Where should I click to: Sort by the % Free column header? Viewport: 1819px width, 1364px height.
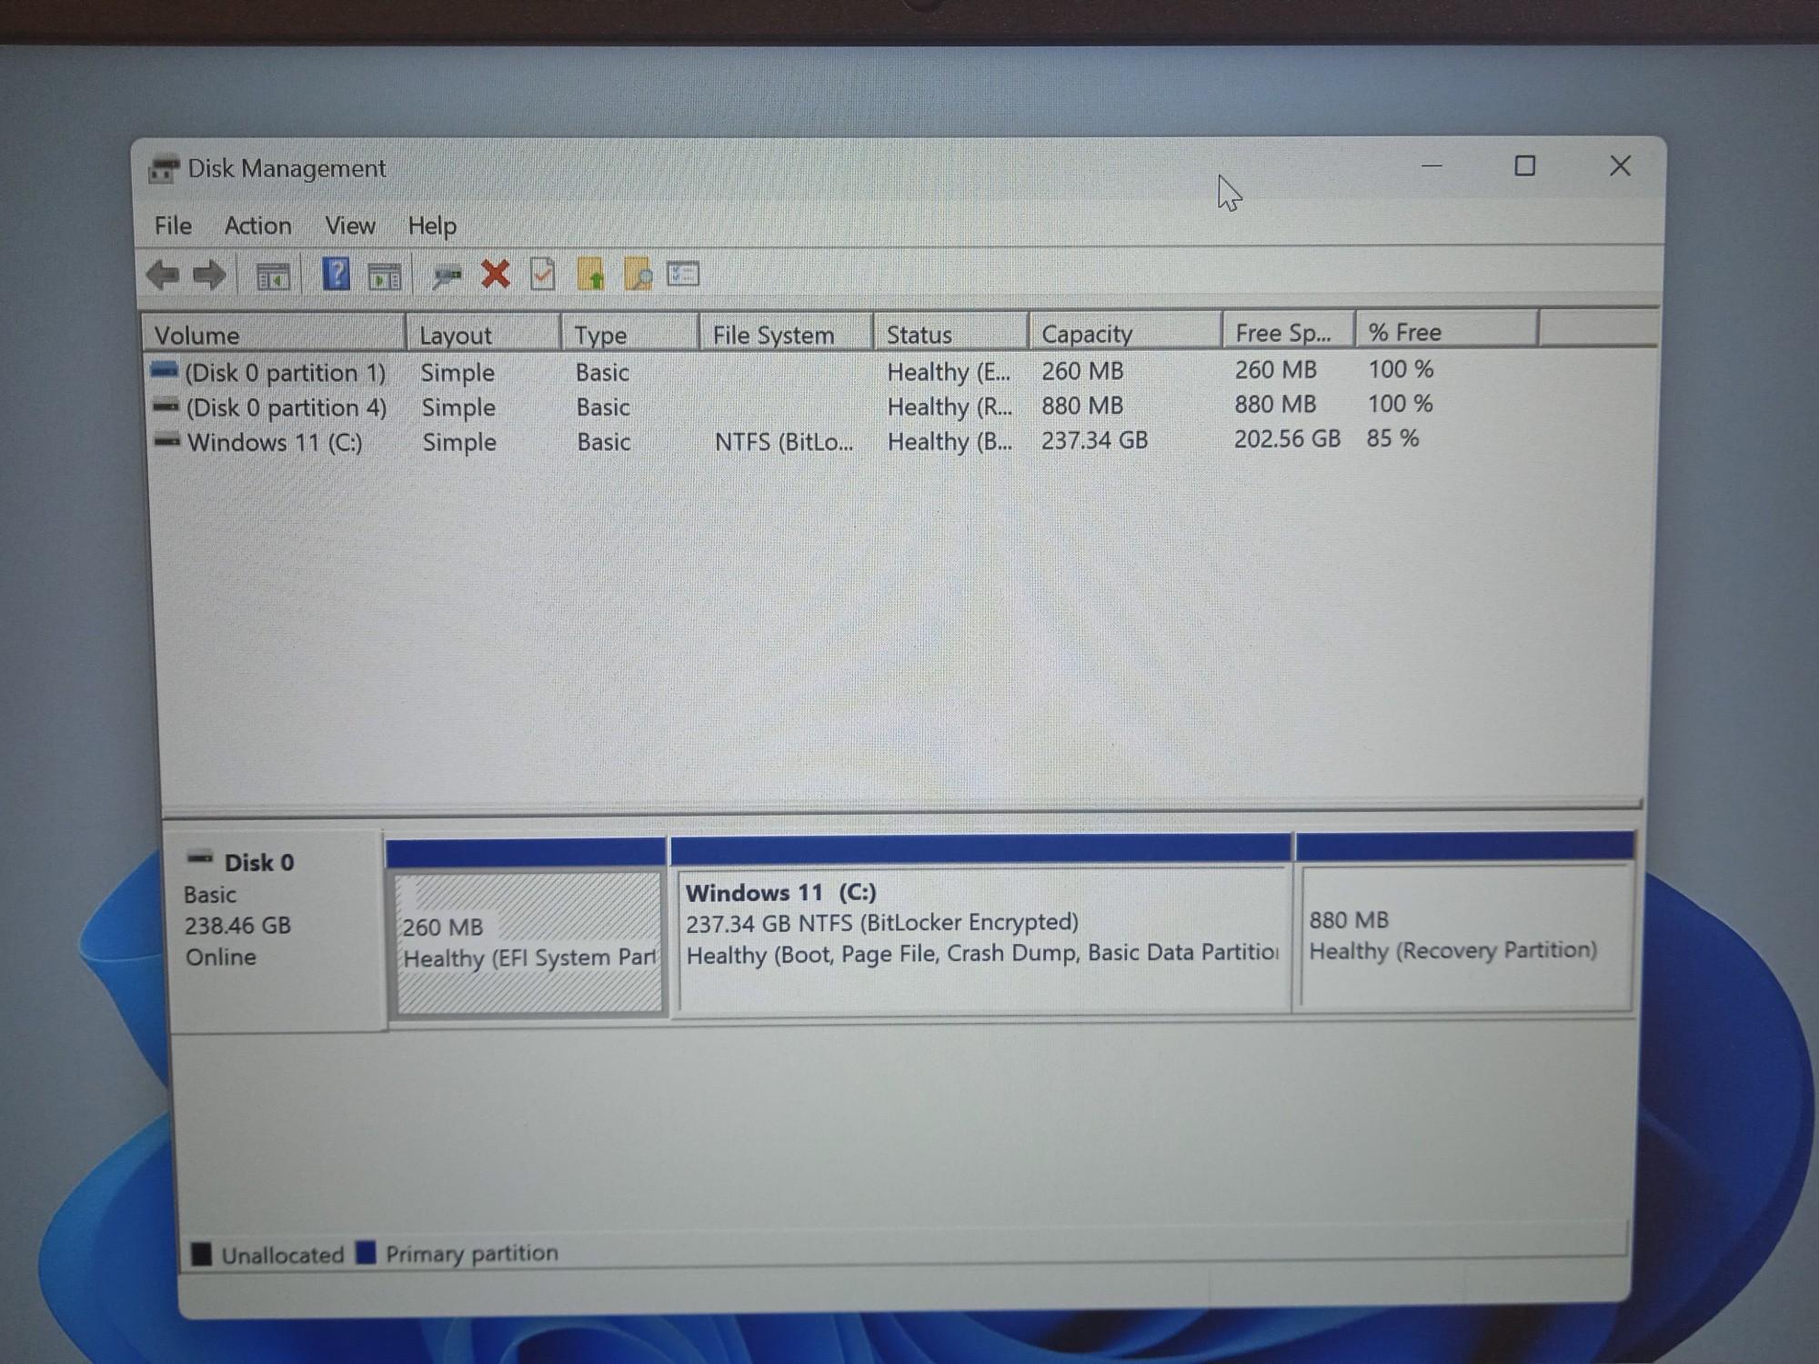(x=1447, y=330)
